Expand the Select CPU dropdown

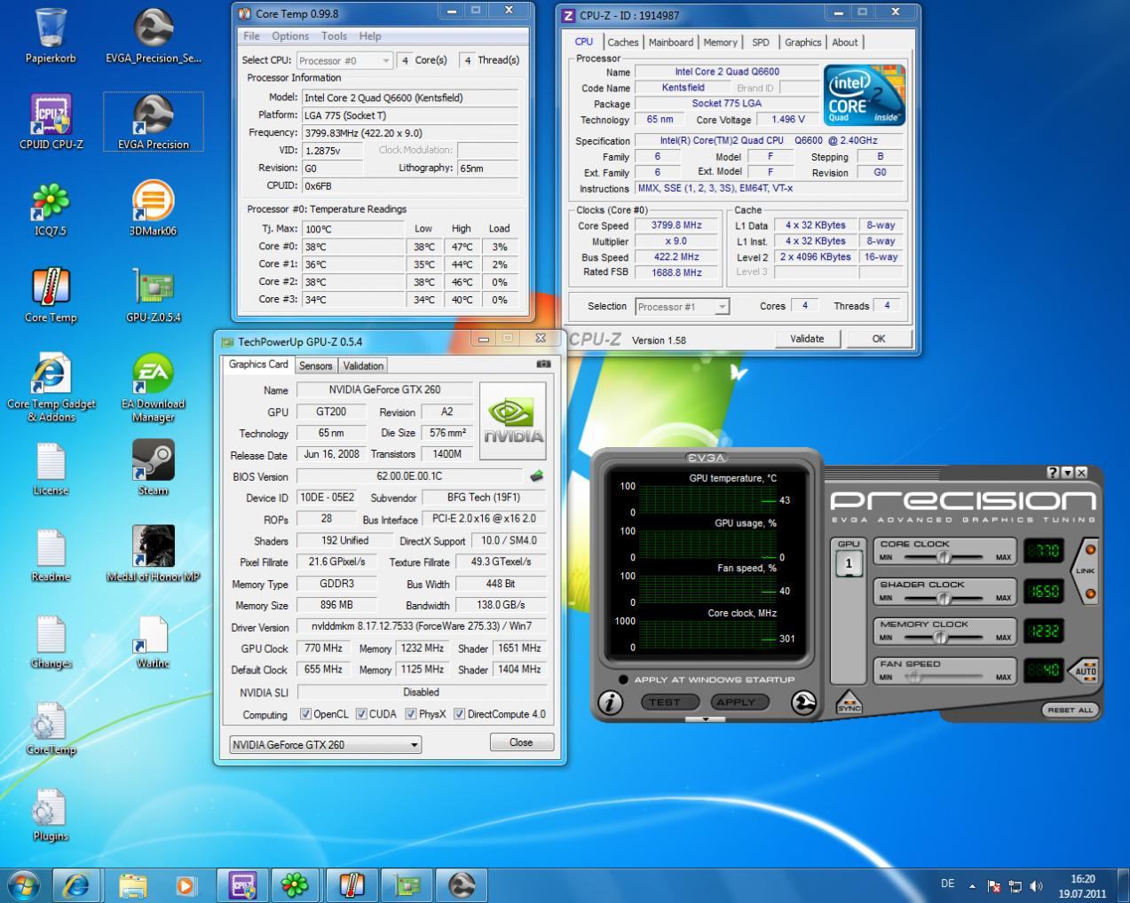click(385, 60)
